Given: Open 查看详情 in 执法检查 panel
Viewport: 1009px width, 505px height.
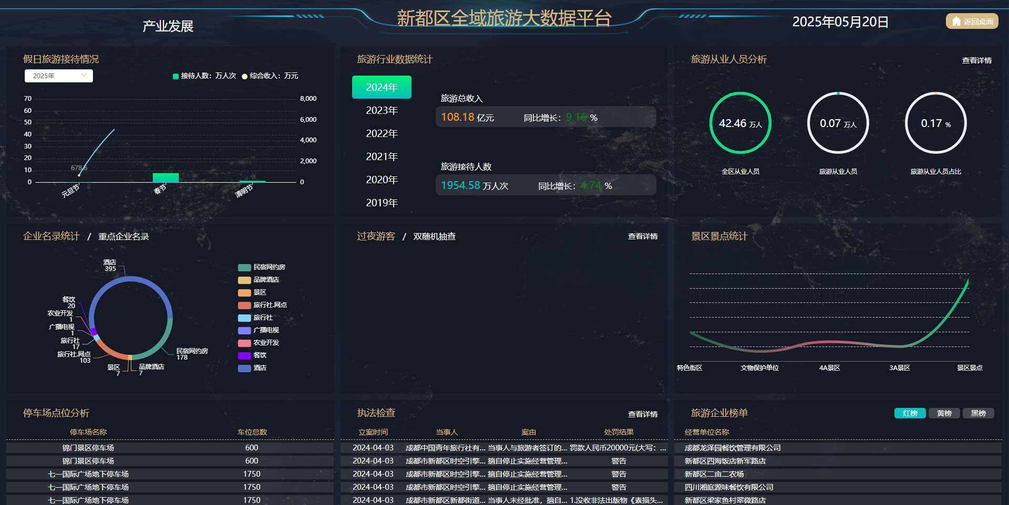Looking at the screenshot, I should pos(642,414).
